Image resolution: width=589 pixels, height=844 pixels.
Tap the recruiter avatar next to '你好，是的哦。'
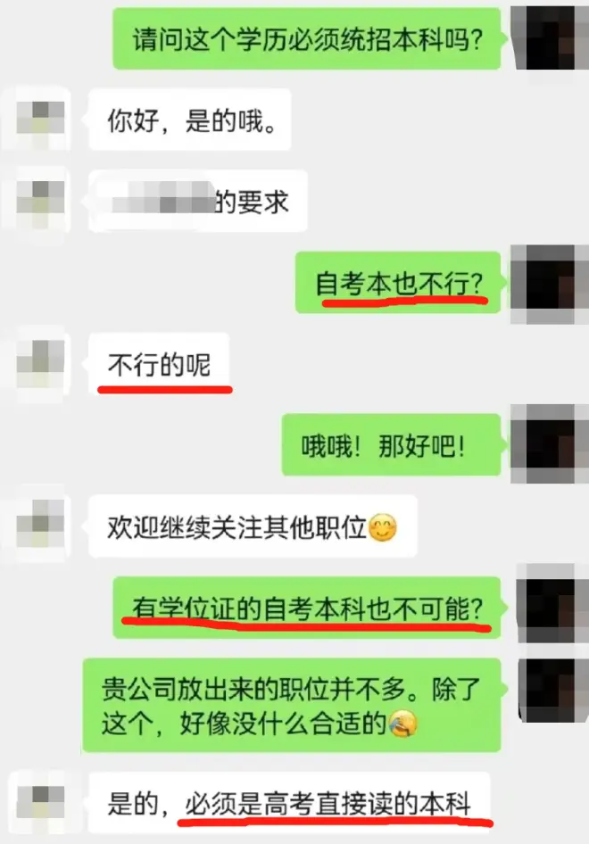pos(39,118)
